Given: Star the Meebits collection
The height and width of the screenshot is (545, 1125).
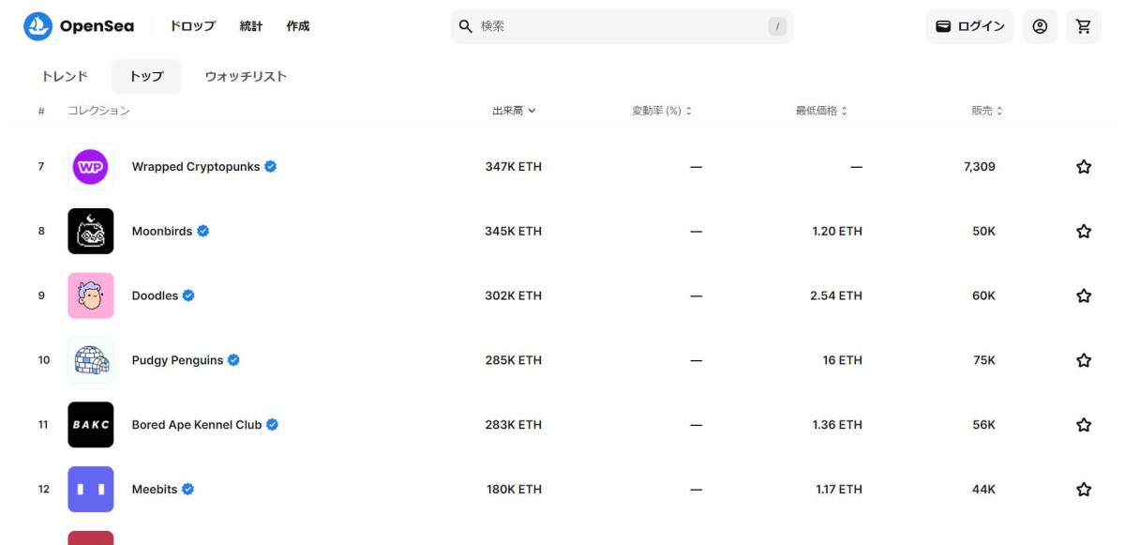Looking at the screenshot, I should point(1084,490).
